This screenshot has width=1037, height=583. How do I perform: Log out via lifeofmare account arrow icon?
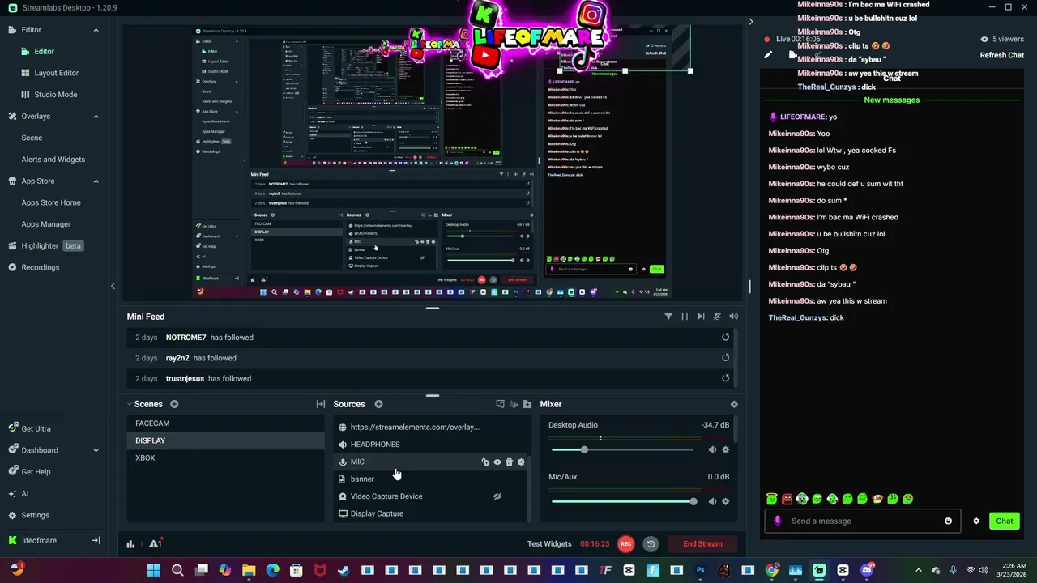point(96,540)
